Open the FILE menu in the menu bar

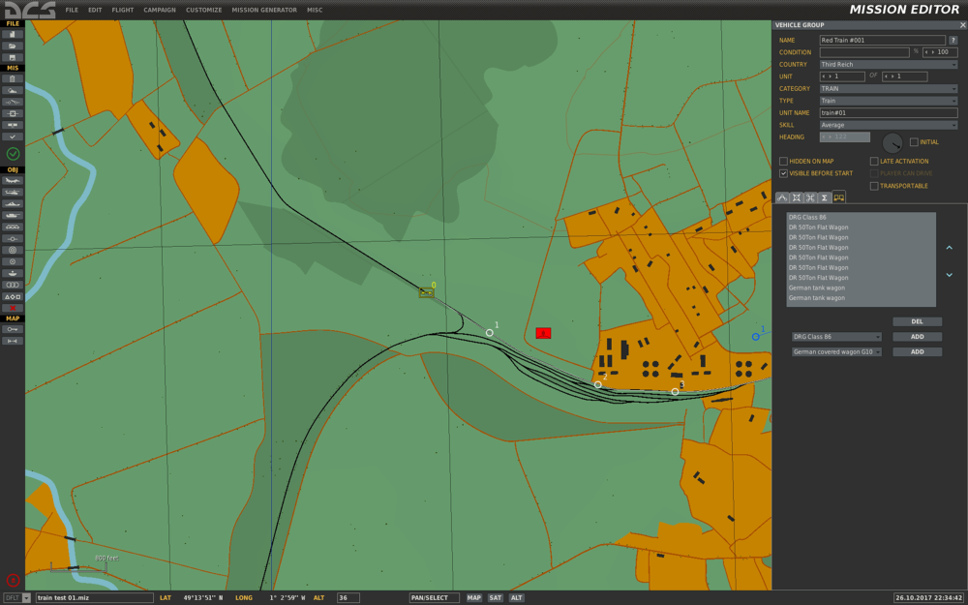coord(72,10)
